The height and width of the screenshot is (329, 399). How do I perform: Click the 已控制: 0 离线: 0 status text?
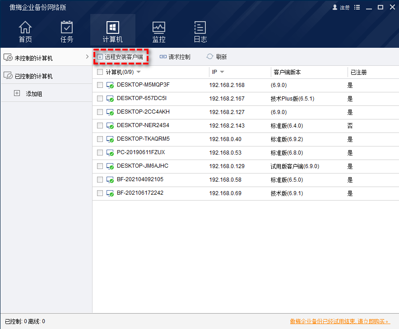click(x=25, y=321)
